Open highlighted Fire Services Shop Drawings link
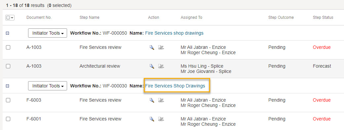Image resolution: width=344 pixels, height=130 pixels. (175, 86)
